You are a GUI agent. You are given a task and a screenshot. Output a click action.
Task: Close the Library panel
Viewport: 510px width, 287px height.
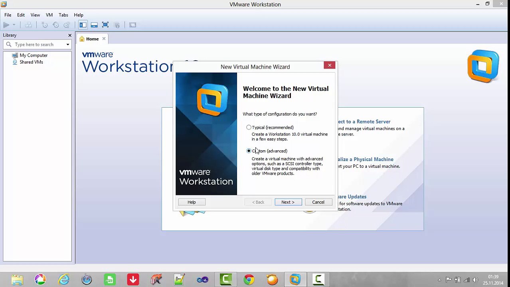70,35
